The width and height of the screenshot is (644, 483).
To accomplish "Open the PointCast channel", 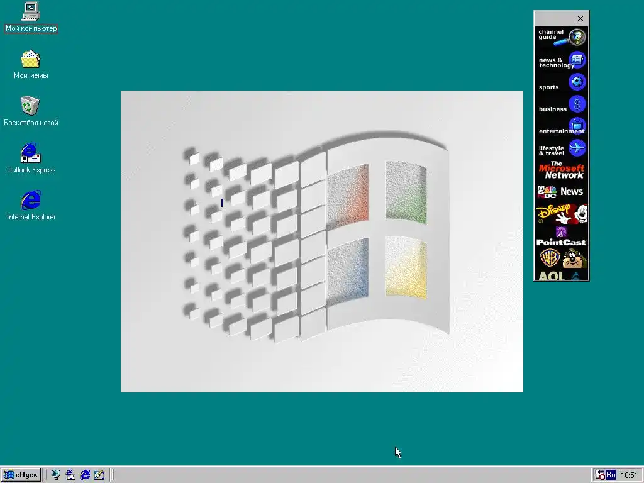I will pyautogui.click(x=562, y=237).
